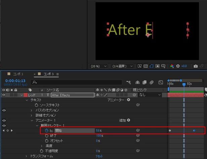Open the なし parent dropdown
This screenshot has width=207, height=159.
point(150,95)
